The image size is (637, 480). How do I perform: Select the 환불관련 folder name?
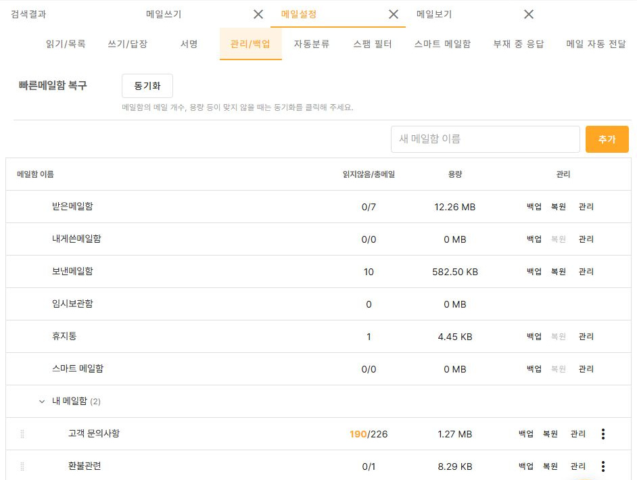coord(85,466)
